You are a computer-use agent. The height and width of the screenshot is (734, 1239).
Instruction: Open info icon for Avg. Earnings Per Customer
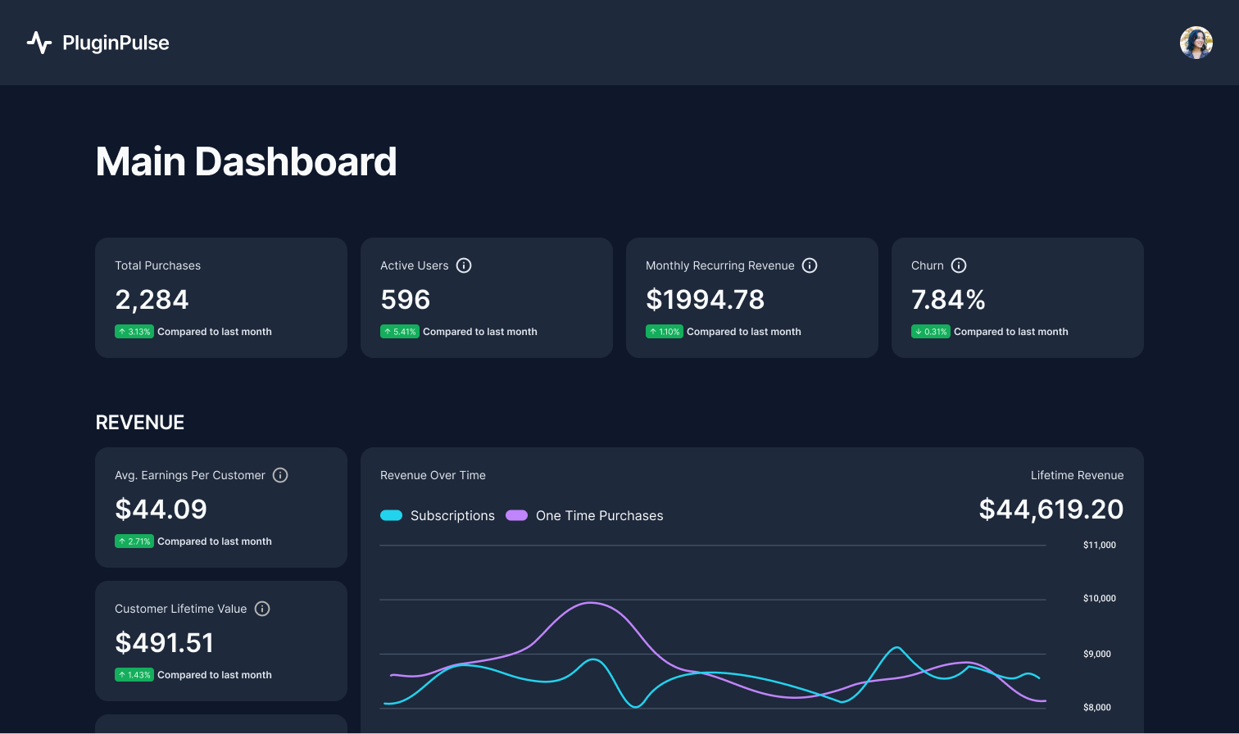[x=280, y=475]
